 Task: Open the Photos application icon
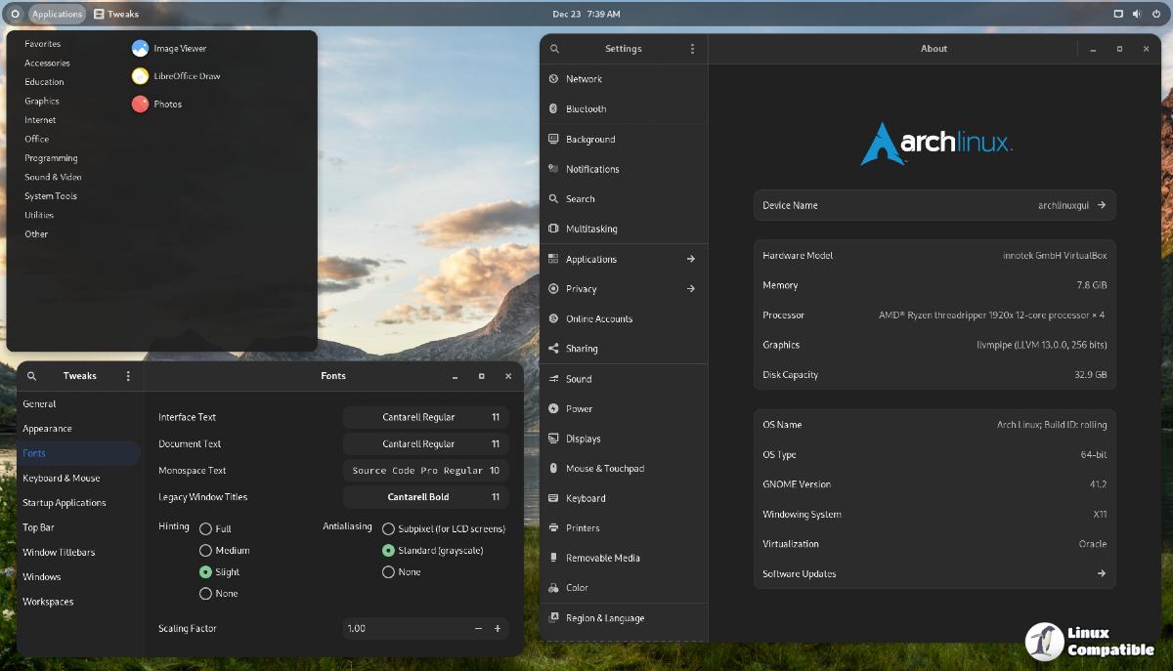click(140, 104)
